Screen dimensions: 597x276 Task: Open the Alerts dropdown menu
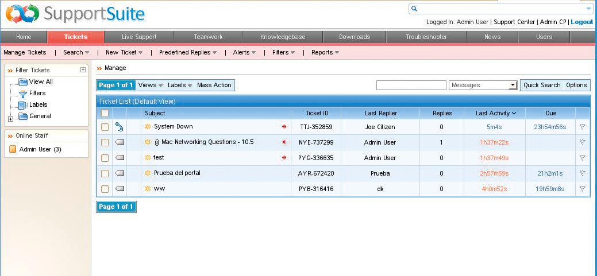(244, 52)
